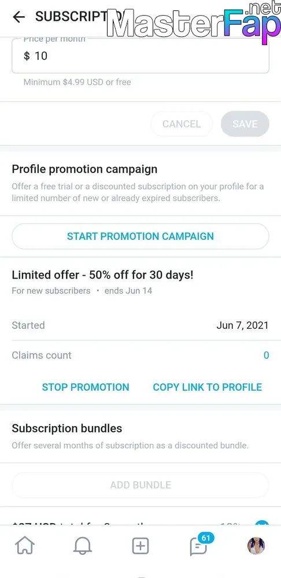Image resolution: width=281 pixels, height=578 pixels.
Task: Select the Limited offer 50% off heading
Action: [x=102, y=275]
